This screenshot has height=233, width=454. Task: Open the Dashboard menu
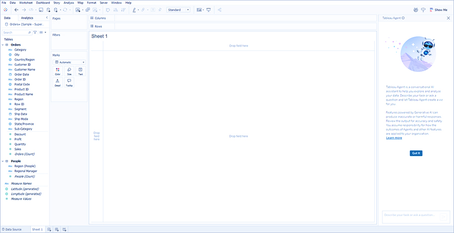click(43, 3)
